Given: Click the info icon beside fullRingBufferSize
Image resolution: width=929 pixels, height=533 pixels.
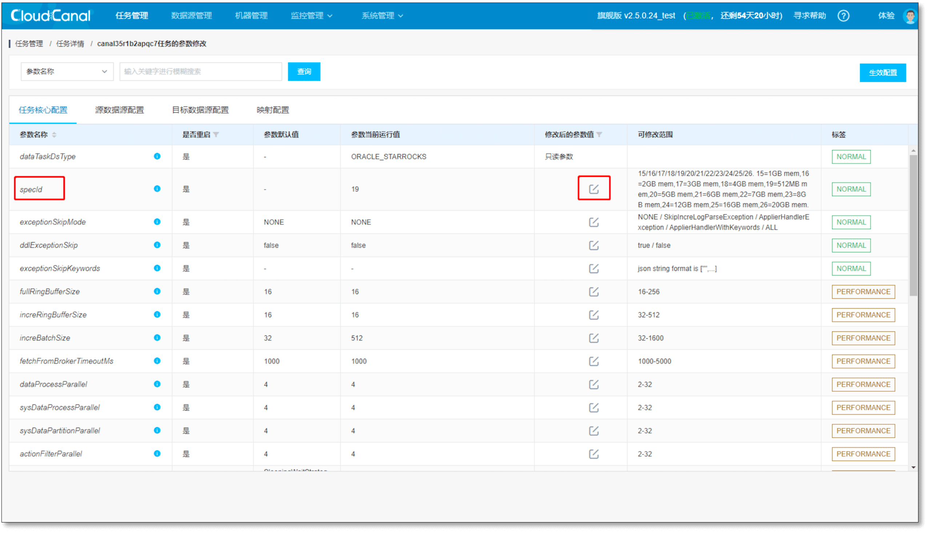Looking at the screenshot, I should click(x=157, y=291).
